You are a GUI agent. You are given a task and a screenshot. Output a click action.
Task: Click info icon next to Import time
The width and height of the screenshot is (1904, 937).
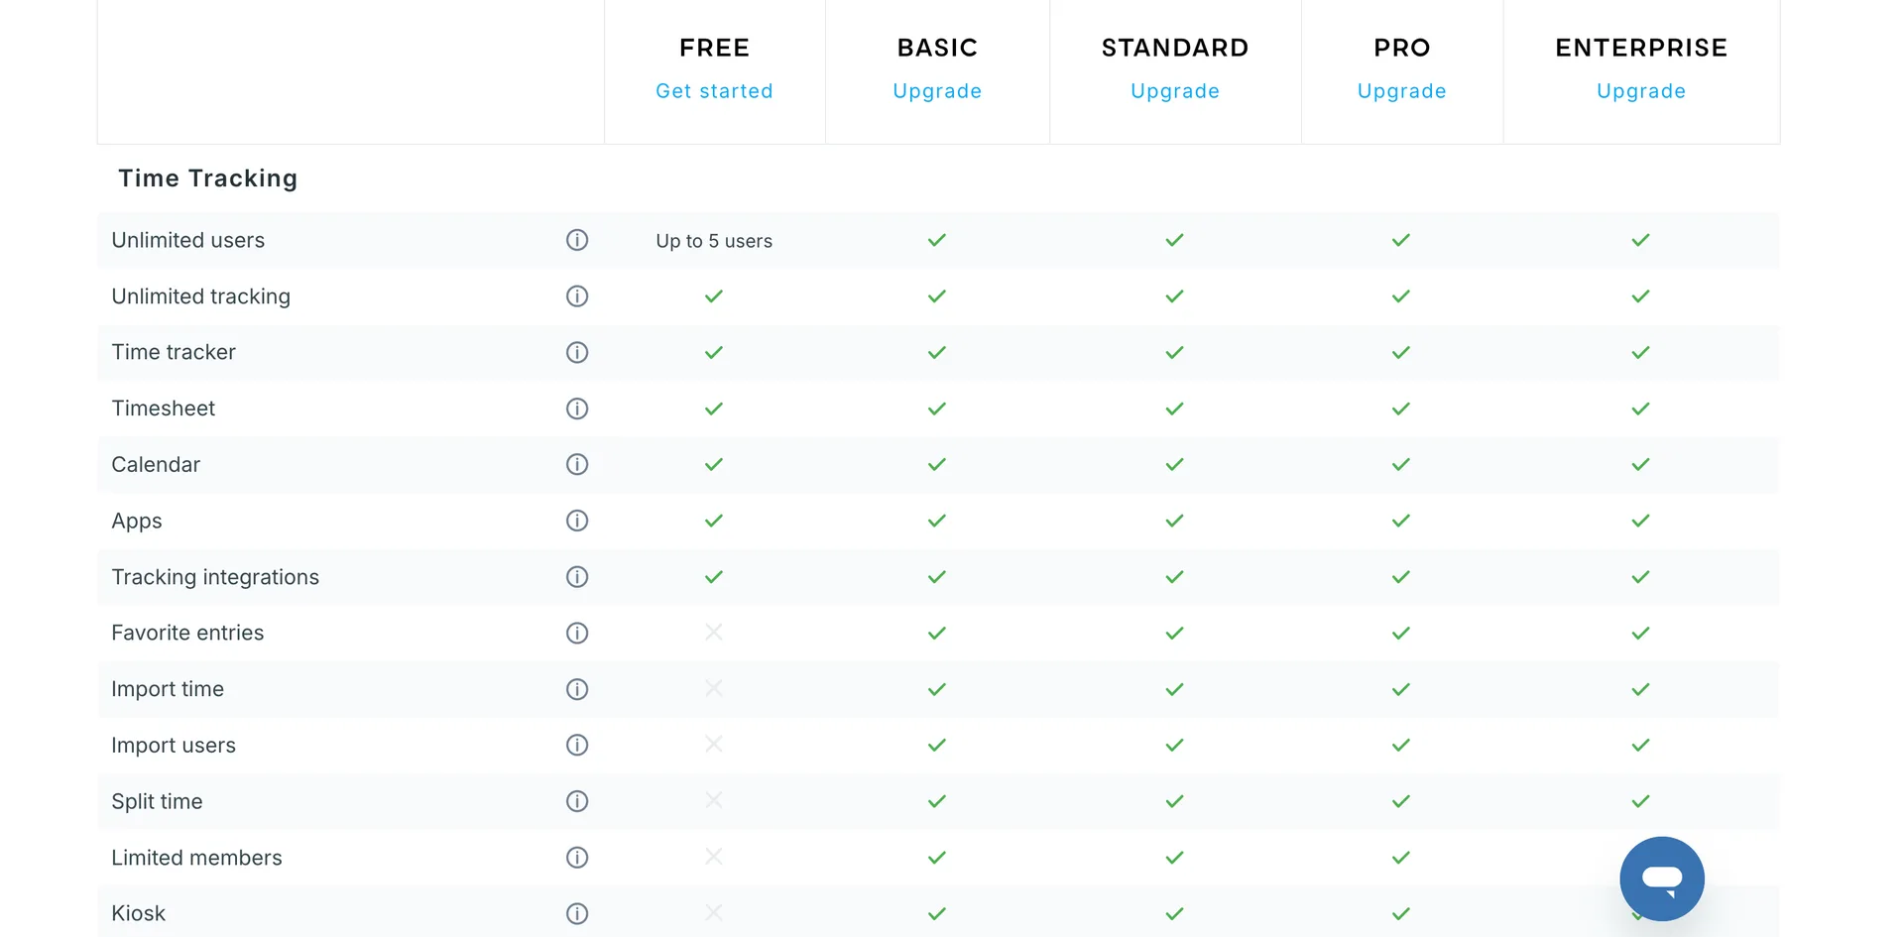click(577, 689)
